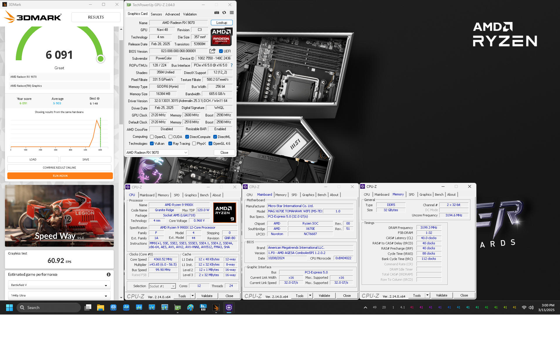
Task: Click the magnifier icon in the taskbar search
Action: [22, 308]
